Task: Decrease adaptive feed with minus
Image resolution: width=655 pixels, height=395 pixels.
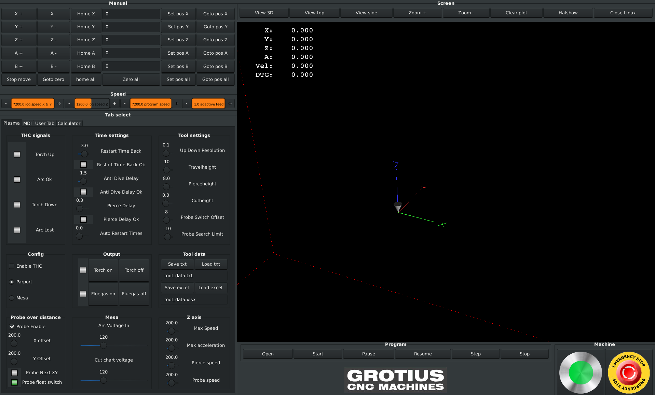Action: (x=187, y=104)
